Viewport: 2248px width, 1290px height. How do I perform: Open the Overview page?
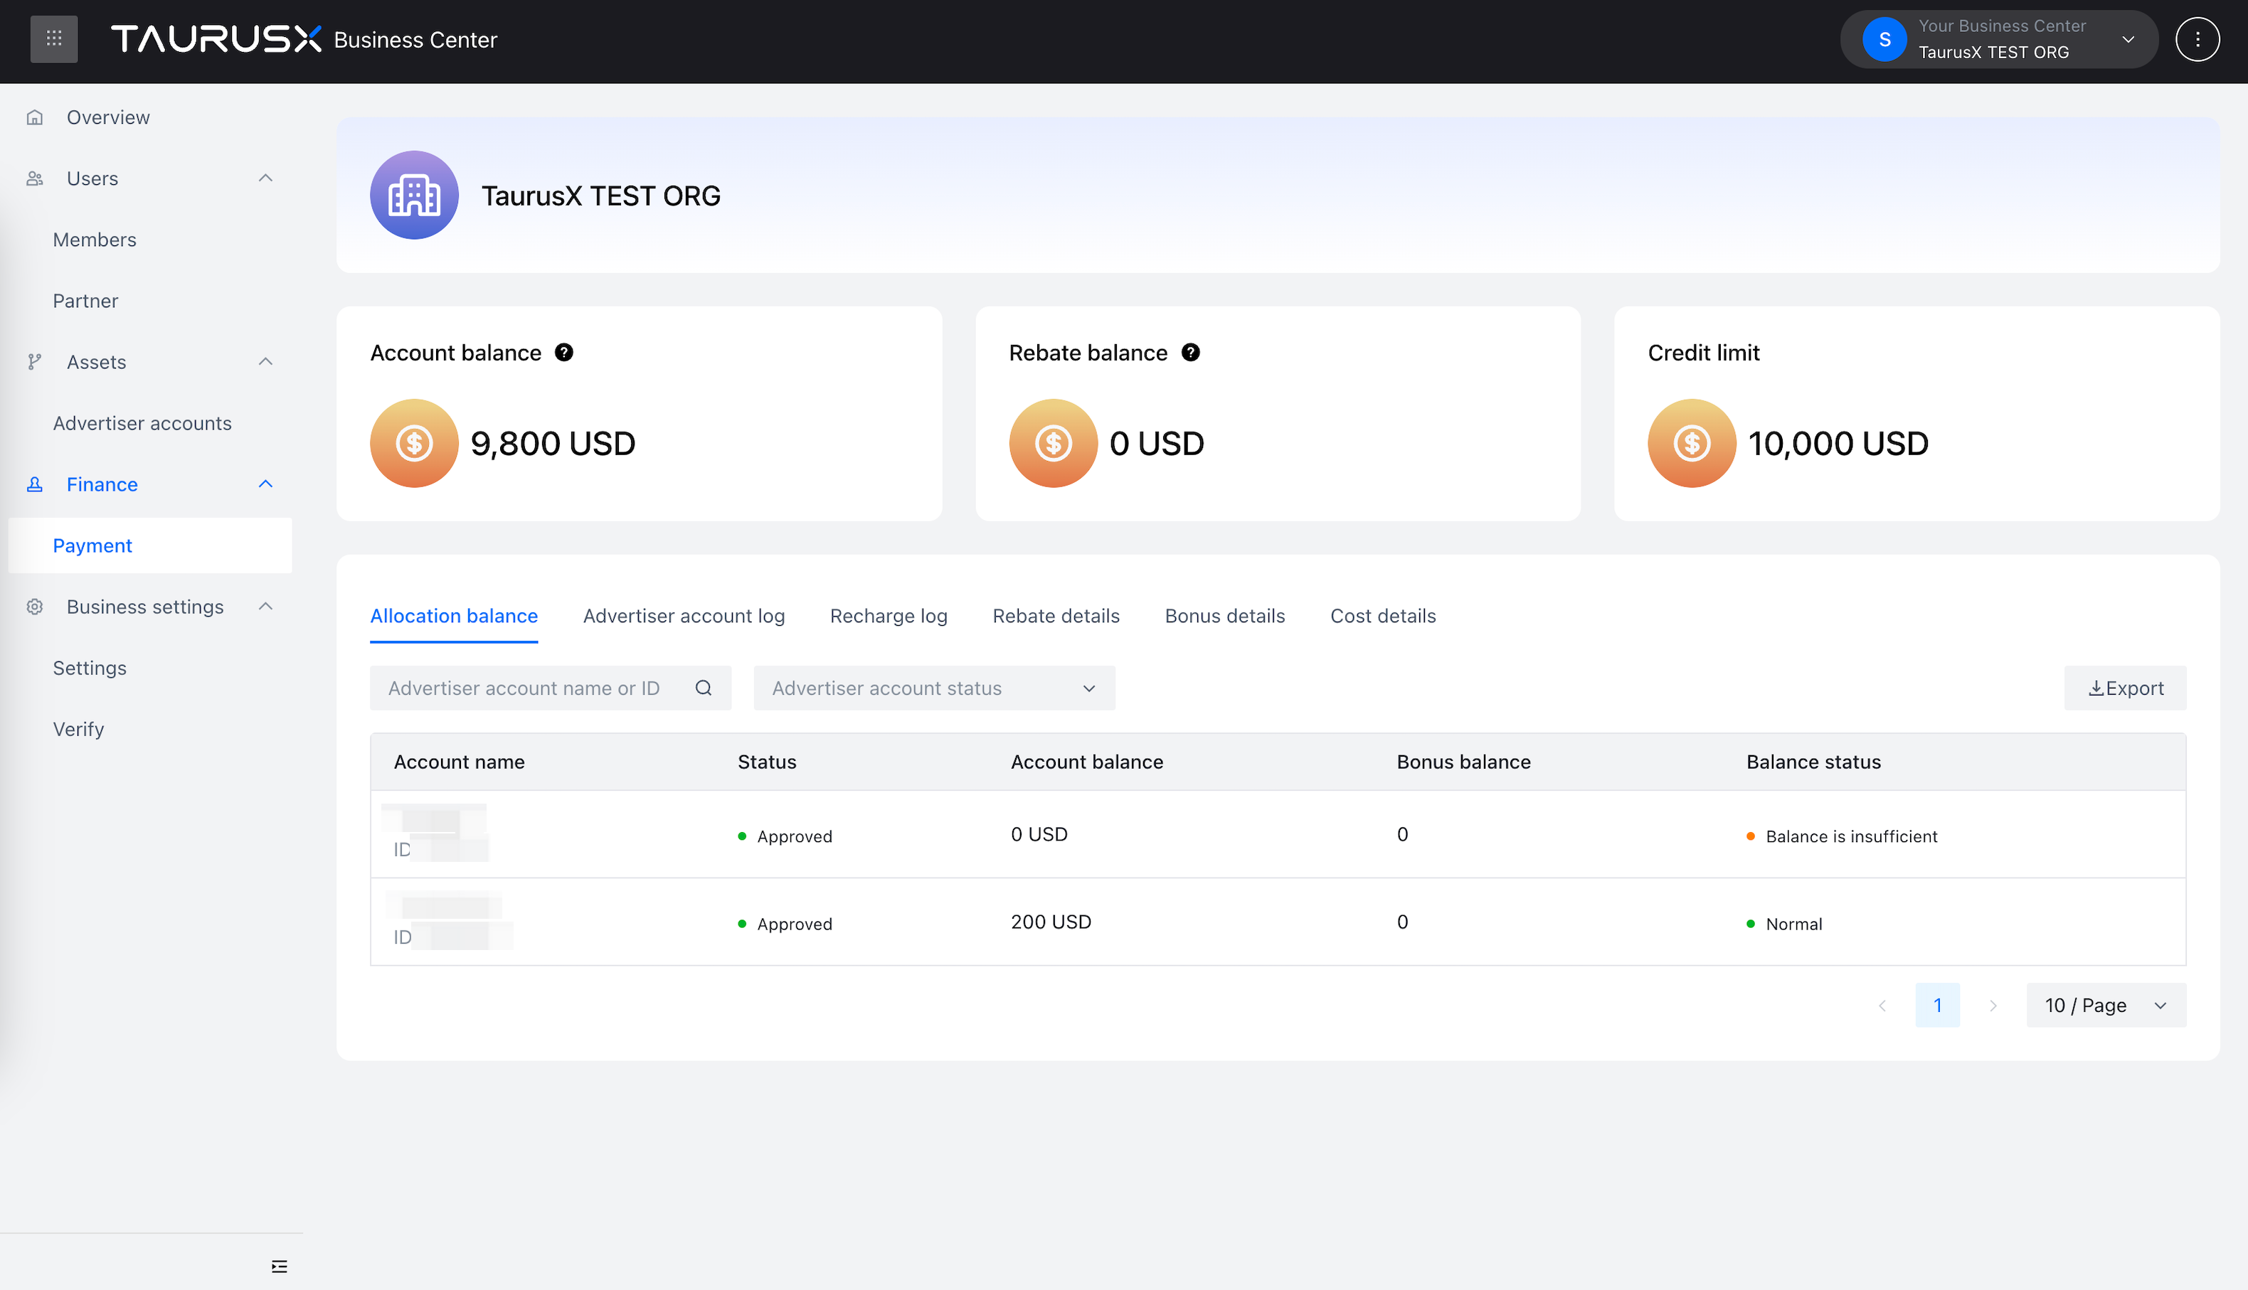pos(108,117)
